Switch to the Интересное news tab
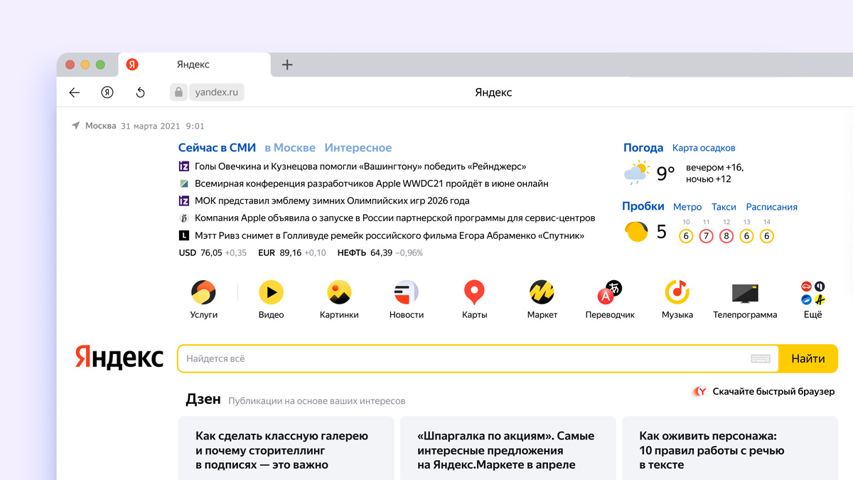853x480 pixels. point(358,148)
